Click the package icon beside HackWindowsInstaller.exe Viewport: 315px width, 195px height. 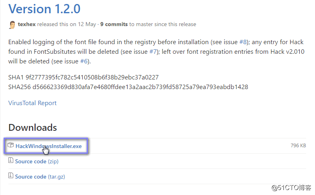point(11,145)
